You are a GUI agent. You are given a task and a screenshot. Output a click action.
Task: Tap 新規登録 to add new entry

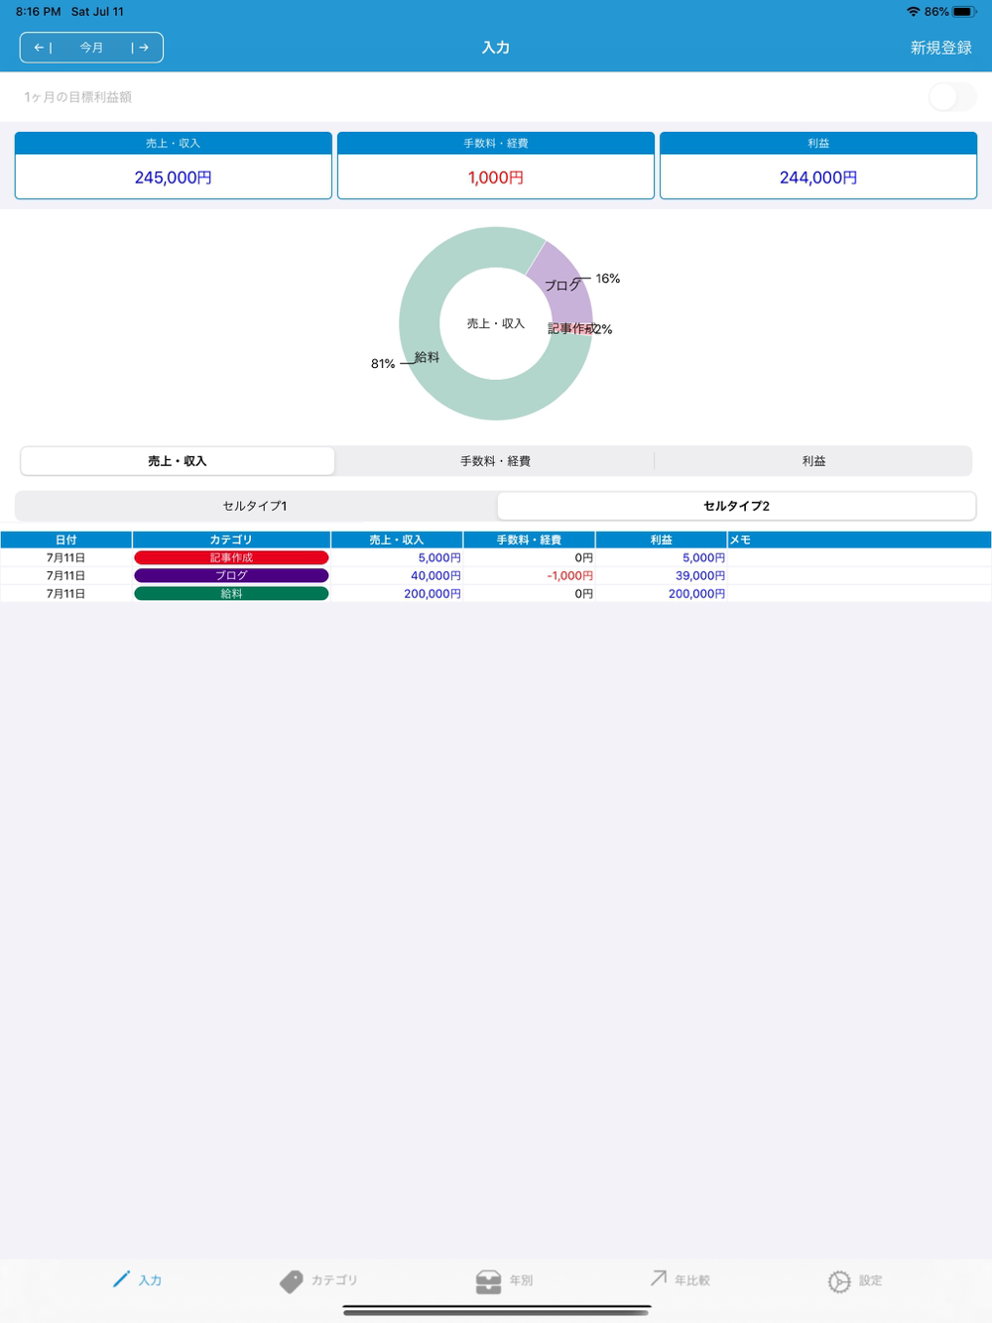point(940,48)
